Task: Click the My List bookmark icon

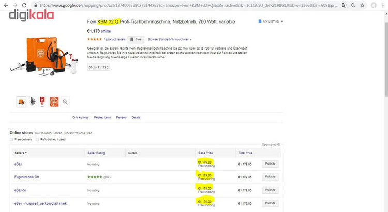Action: [260, 22]
